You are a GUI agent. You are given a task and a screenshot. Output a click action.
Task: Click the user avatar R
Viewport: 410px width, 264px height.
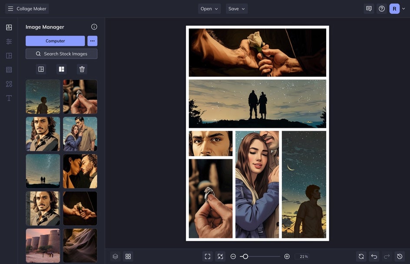[x=394, y=9]
